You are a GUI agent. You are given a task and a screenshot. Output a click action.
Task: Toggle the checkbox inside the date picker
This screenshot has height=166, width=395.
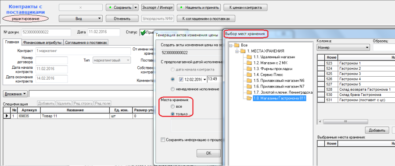point(181,79)
